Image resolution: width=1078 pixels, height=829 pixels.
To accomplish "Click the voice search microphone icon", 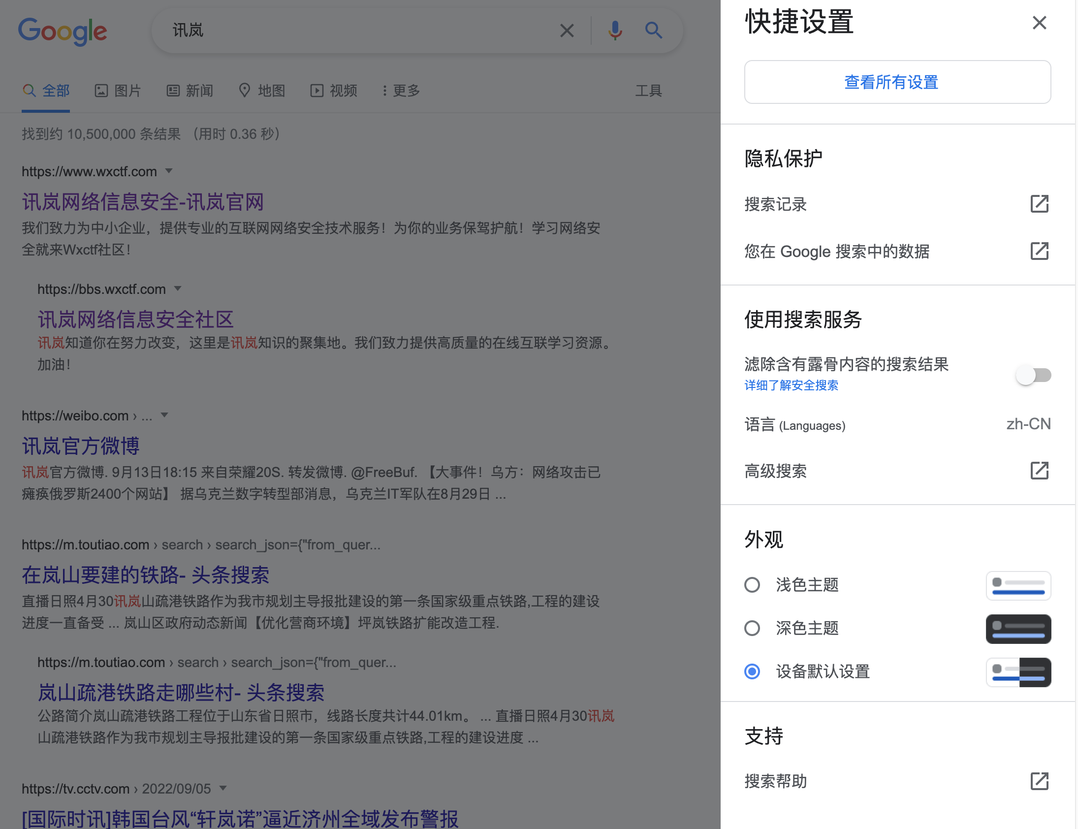I will tap(615, 31).
